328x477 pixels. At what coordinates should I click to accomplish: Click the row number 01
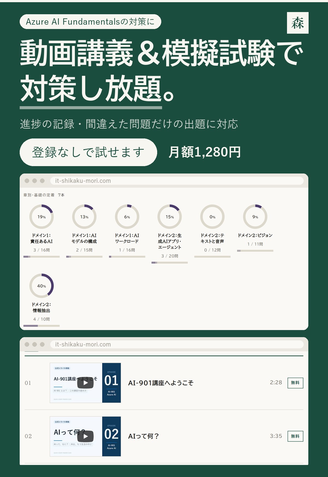(x=28, y=383)
